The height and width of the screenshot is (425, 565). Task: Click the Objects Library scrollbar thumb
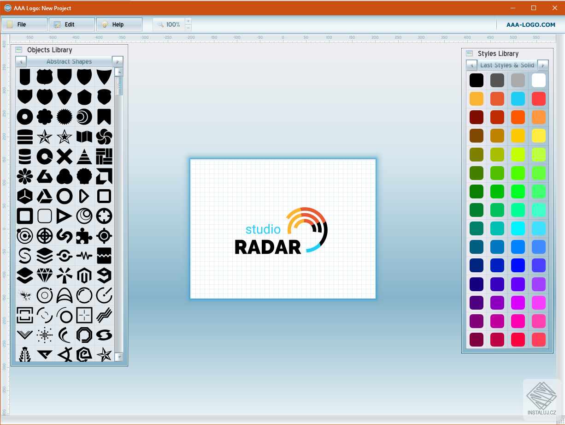pyautogui.click(x=119, y=86)
